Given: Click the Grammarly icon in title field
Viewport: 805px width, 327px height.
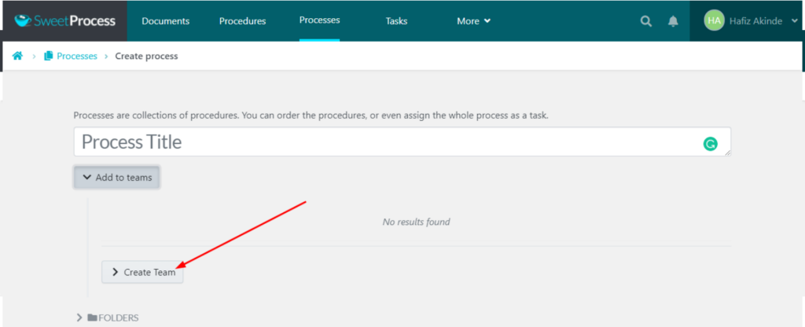Looking at the screenshot, I should click(710, 144).
